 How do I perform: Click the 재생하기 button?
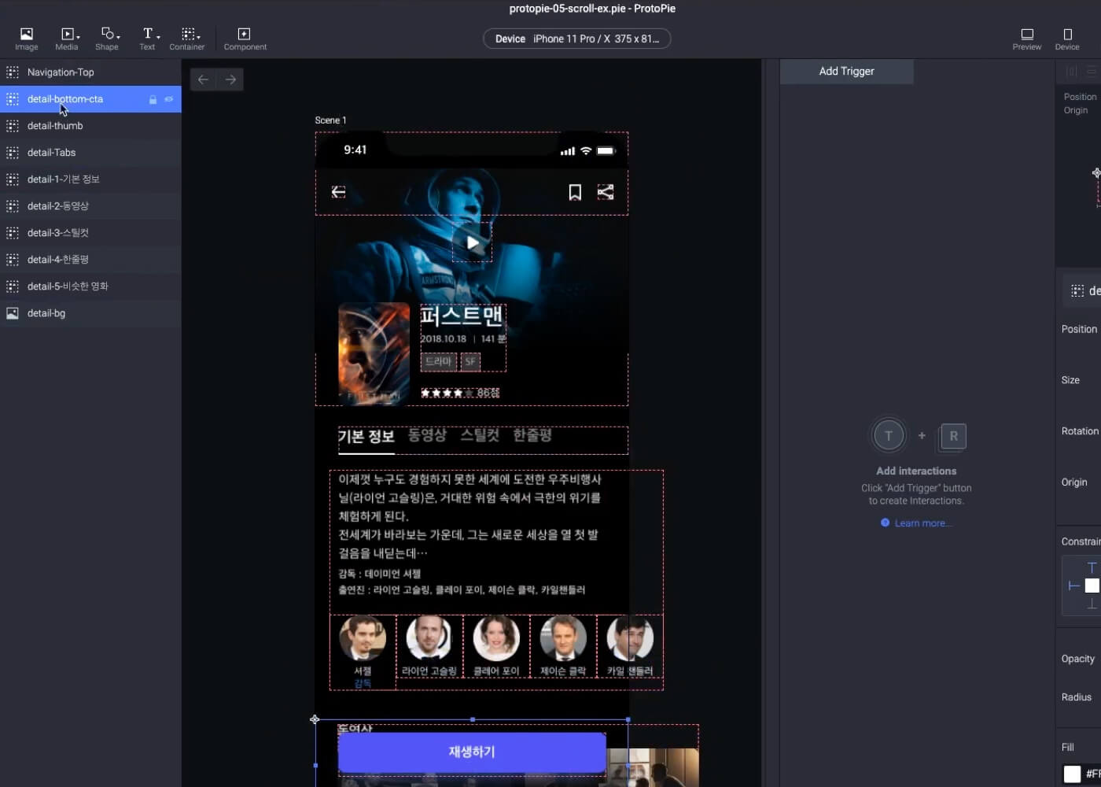click(472, 752)
